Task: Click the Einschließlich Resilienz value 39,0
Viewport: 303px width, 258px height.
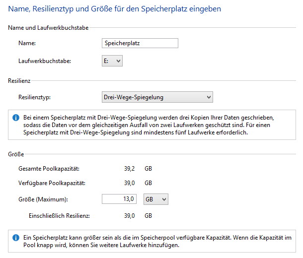Action: [x=130, y=216]
